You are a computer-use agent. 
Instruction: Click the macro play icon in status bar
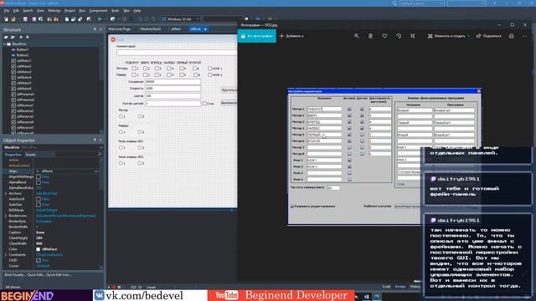[109, 287]
